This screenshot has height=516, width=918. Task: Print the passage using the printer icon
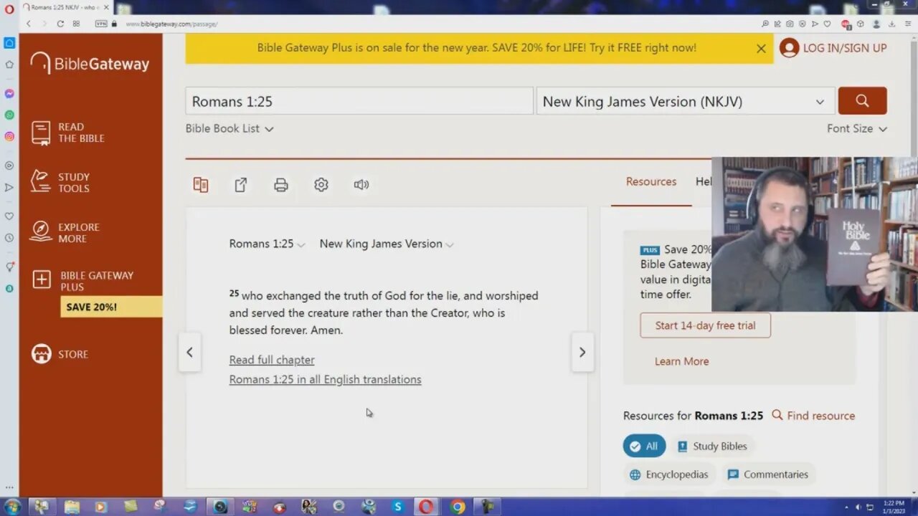coord(281,185)
